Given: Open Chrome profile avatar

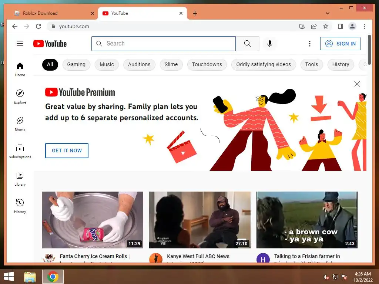Looking at the screenshot, I should point(352,26).
